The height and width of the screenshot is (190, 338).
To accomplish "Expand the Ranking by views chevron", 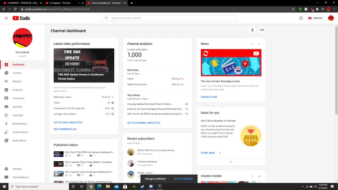I will pyautogui.click(x=112, y=97).
